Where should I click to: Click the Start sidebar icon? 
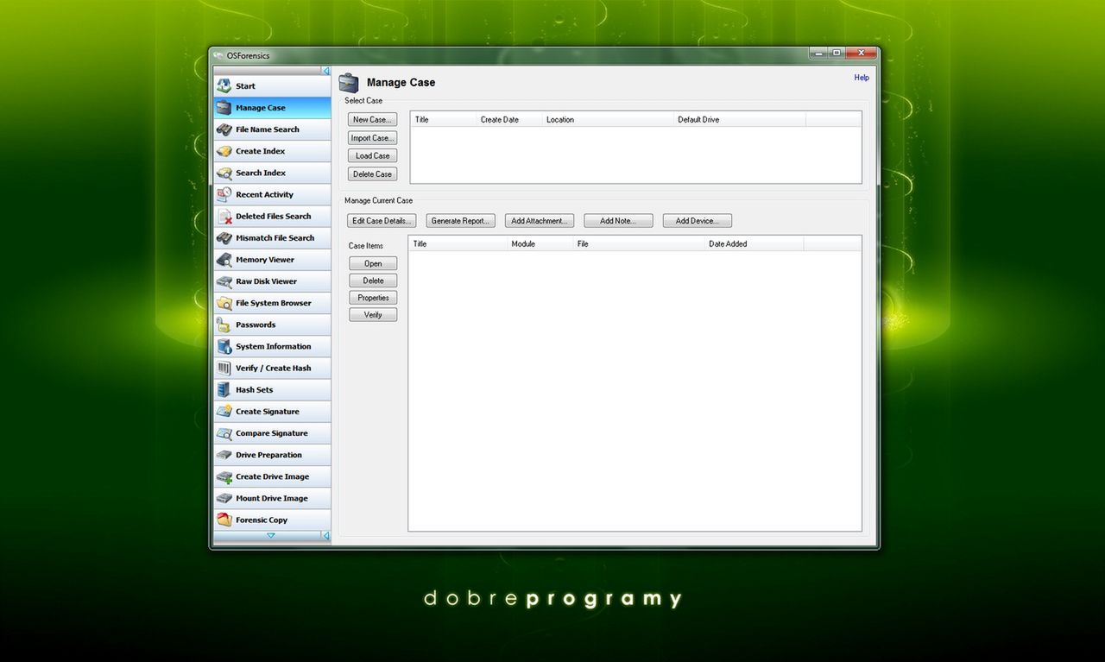click(x=224, y=85)
